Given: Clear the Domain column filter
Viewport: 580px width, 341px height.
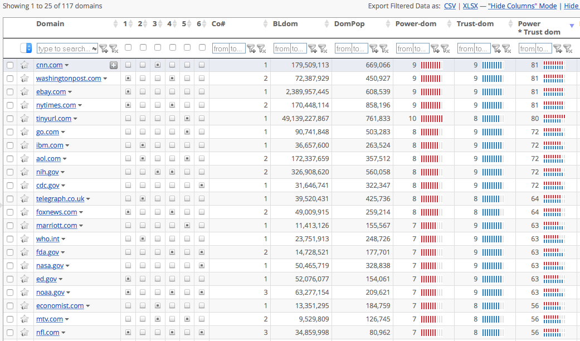Looking at the screenshot, I should pyautogui.click(x=113, y=48).
